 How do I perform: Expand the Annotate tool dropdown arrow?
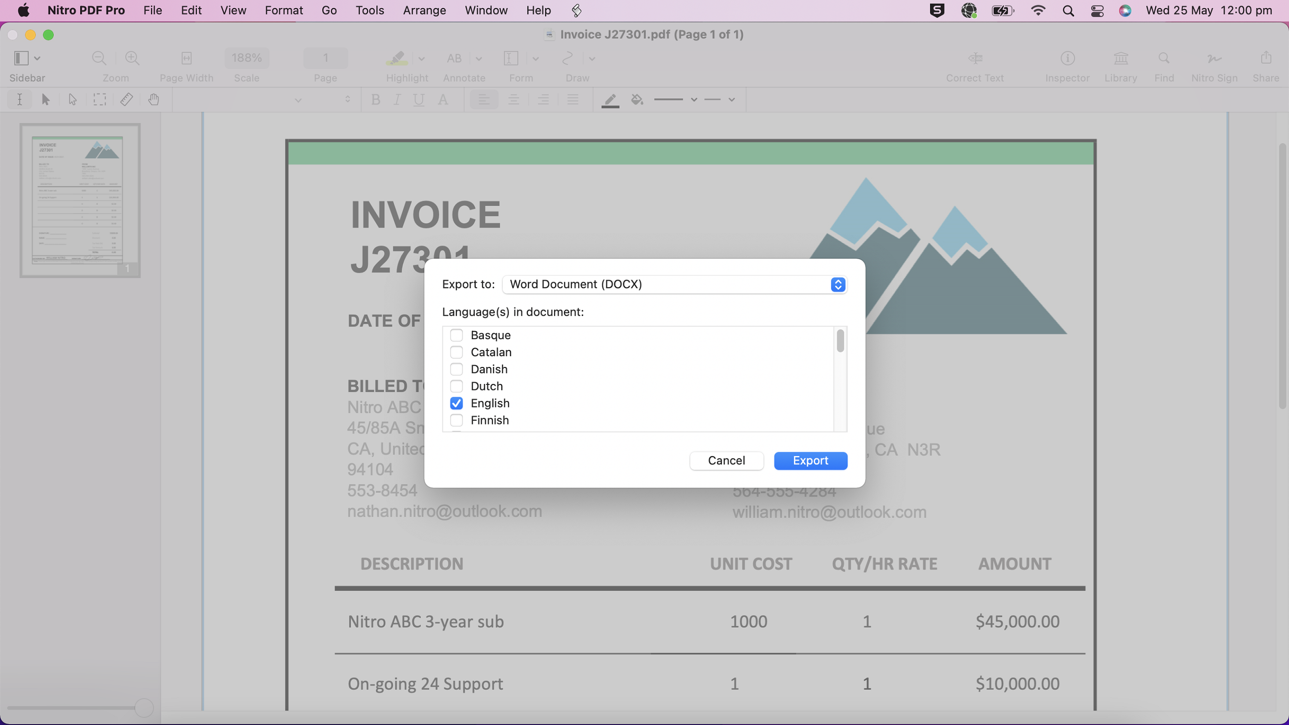(479, 59)
